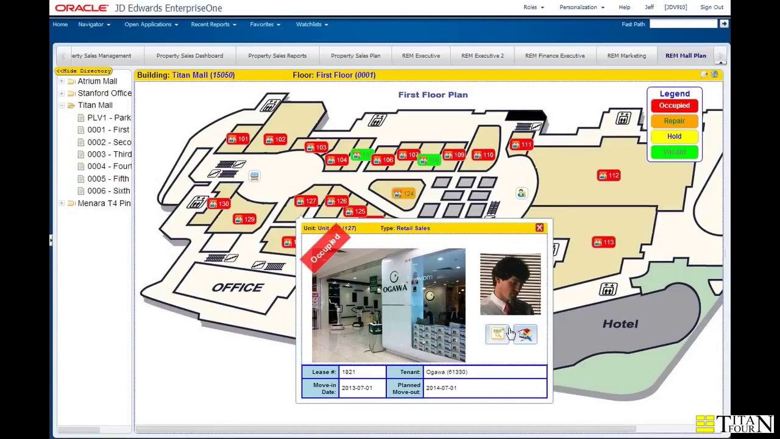Image resolution: width=780 pixels, height=439 pixels.
Task: Click the Occupied red legend swatch
Action: pos(674,105)
